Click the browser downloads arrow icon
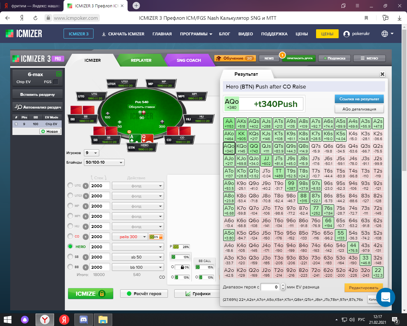Image resolution: width=407 pixels, height=326 pixels. point(400,18)
